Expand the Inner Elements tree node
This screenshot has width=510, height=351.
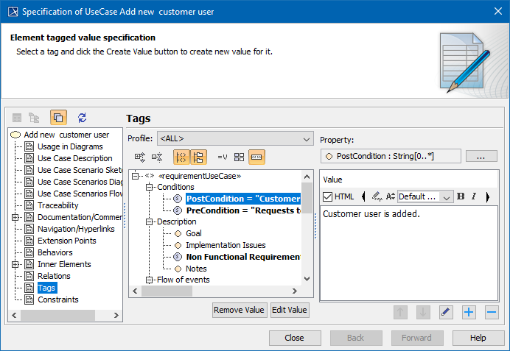pos(15,264)
